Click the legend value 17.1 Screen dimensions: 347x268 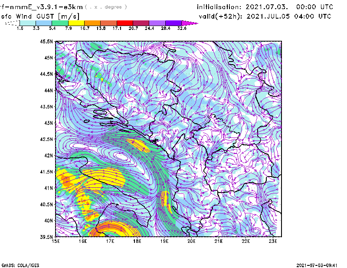117,28
